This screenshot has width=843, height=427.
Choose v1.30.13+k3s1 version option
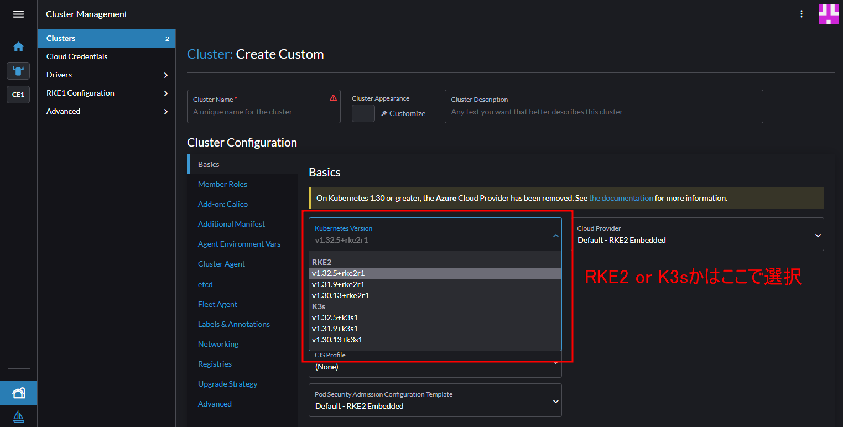click(x=435, y=340)
